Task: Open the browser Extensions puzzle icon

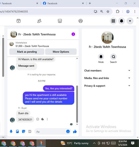Action: click(118, 11)
